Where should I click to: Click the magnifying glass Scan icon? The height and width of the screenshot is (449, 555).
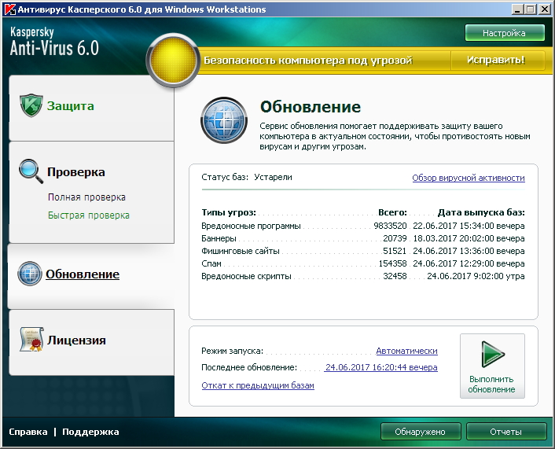coord(31,171)
